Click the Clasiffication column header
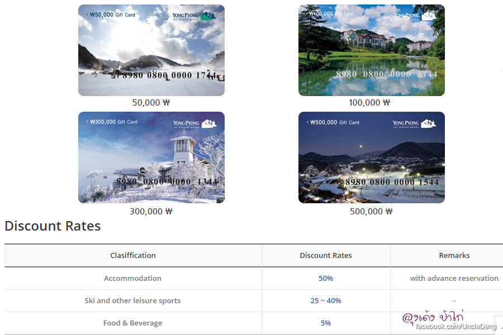Viewport: 503px width, 335px height. pos(133,256)
